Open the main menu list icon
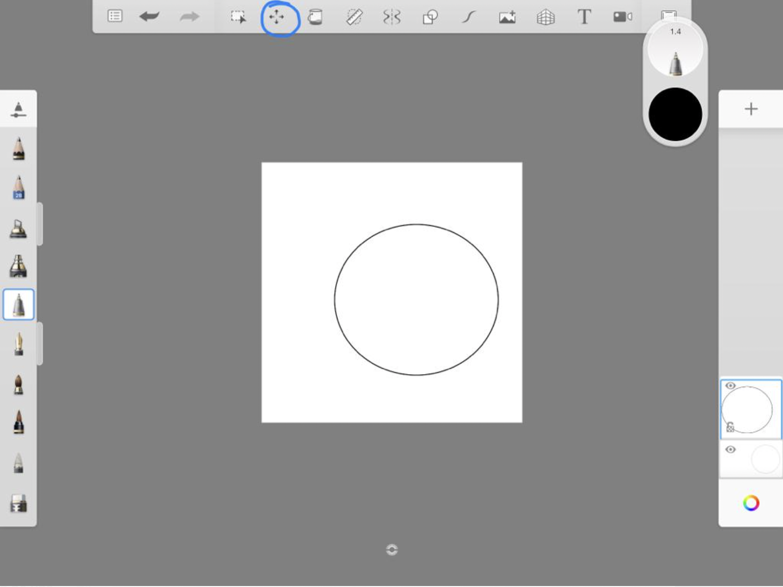 [115, 16]
